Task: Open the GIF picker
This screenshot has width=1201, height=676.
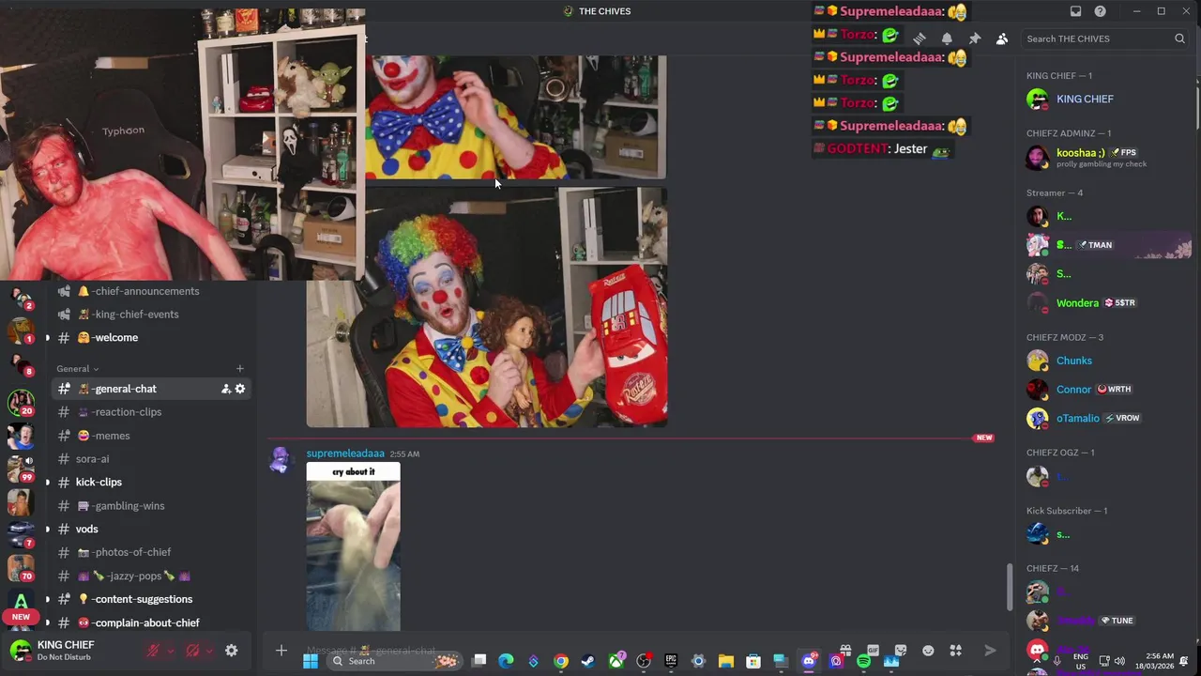Action: tap(873, 650)
